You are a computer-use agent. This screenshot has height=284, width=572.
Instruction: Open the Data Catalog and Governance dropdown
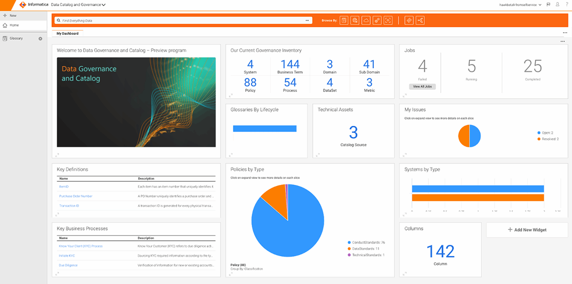(78, 5)
